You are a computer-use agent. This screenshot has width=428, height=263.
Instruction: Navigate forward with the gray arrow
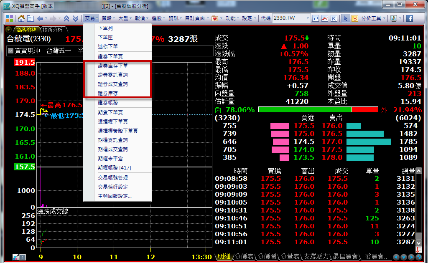click(53, 18)
